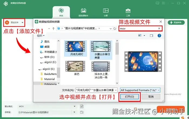The width and height of the screenshot is (189, 119).
Task: Open the 组织 organize menu
Action: (x=40, y=35)
